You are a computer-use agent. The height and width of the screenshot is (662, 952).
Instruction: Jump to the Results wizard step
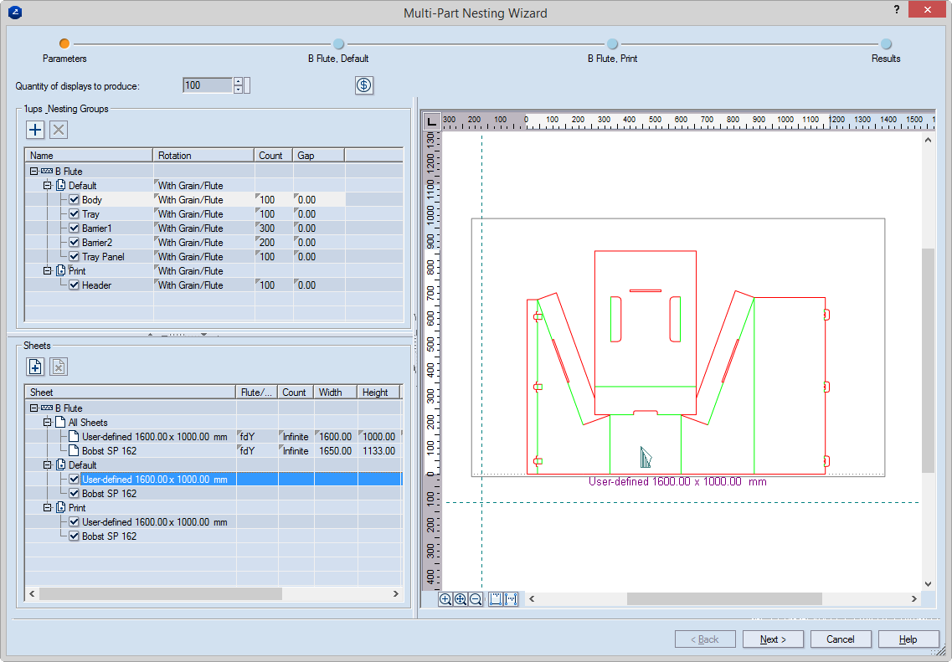pos(886,44)
